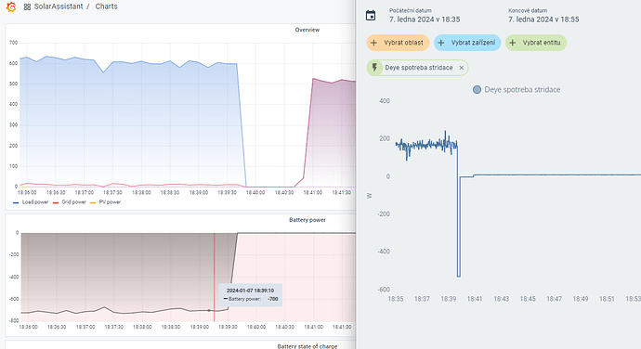Viewport: 641px width, 349px height.
Task: Edit the Koncové datum end date field
Action: 543,16
